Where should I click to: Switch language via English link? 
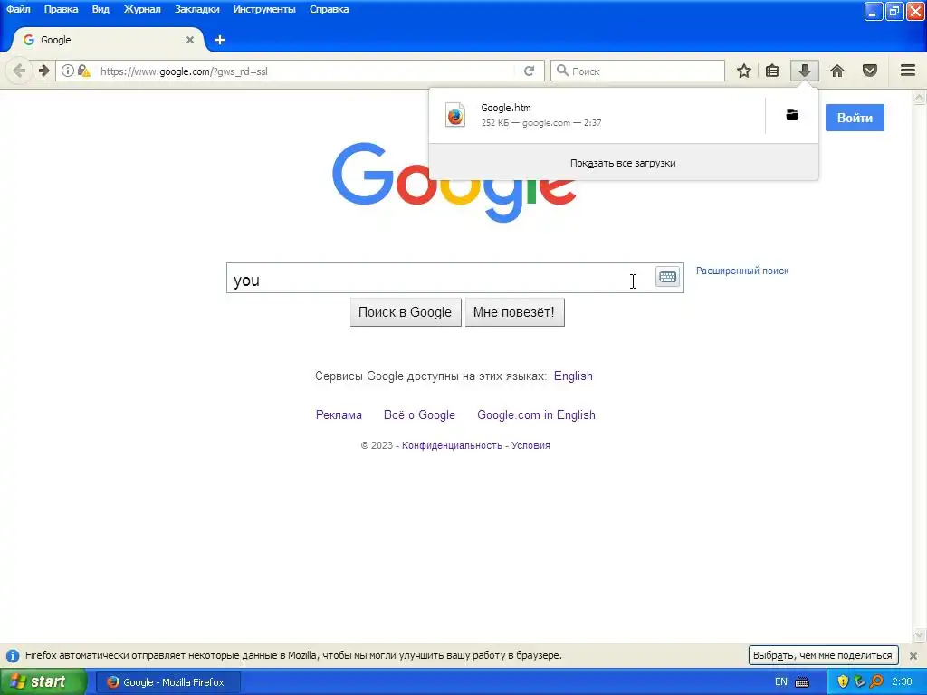(x=573, y=376)
